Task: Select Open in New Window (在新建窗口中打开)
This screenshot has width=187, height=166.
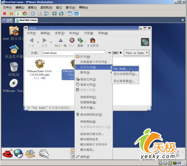Action: pos(94,62)
